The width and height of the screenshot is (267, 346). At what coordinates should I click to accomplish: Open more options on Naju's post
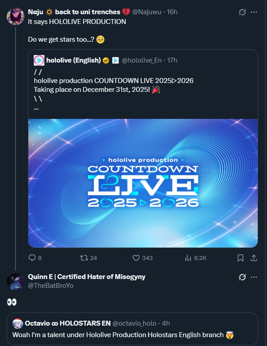tap(254, 12)
